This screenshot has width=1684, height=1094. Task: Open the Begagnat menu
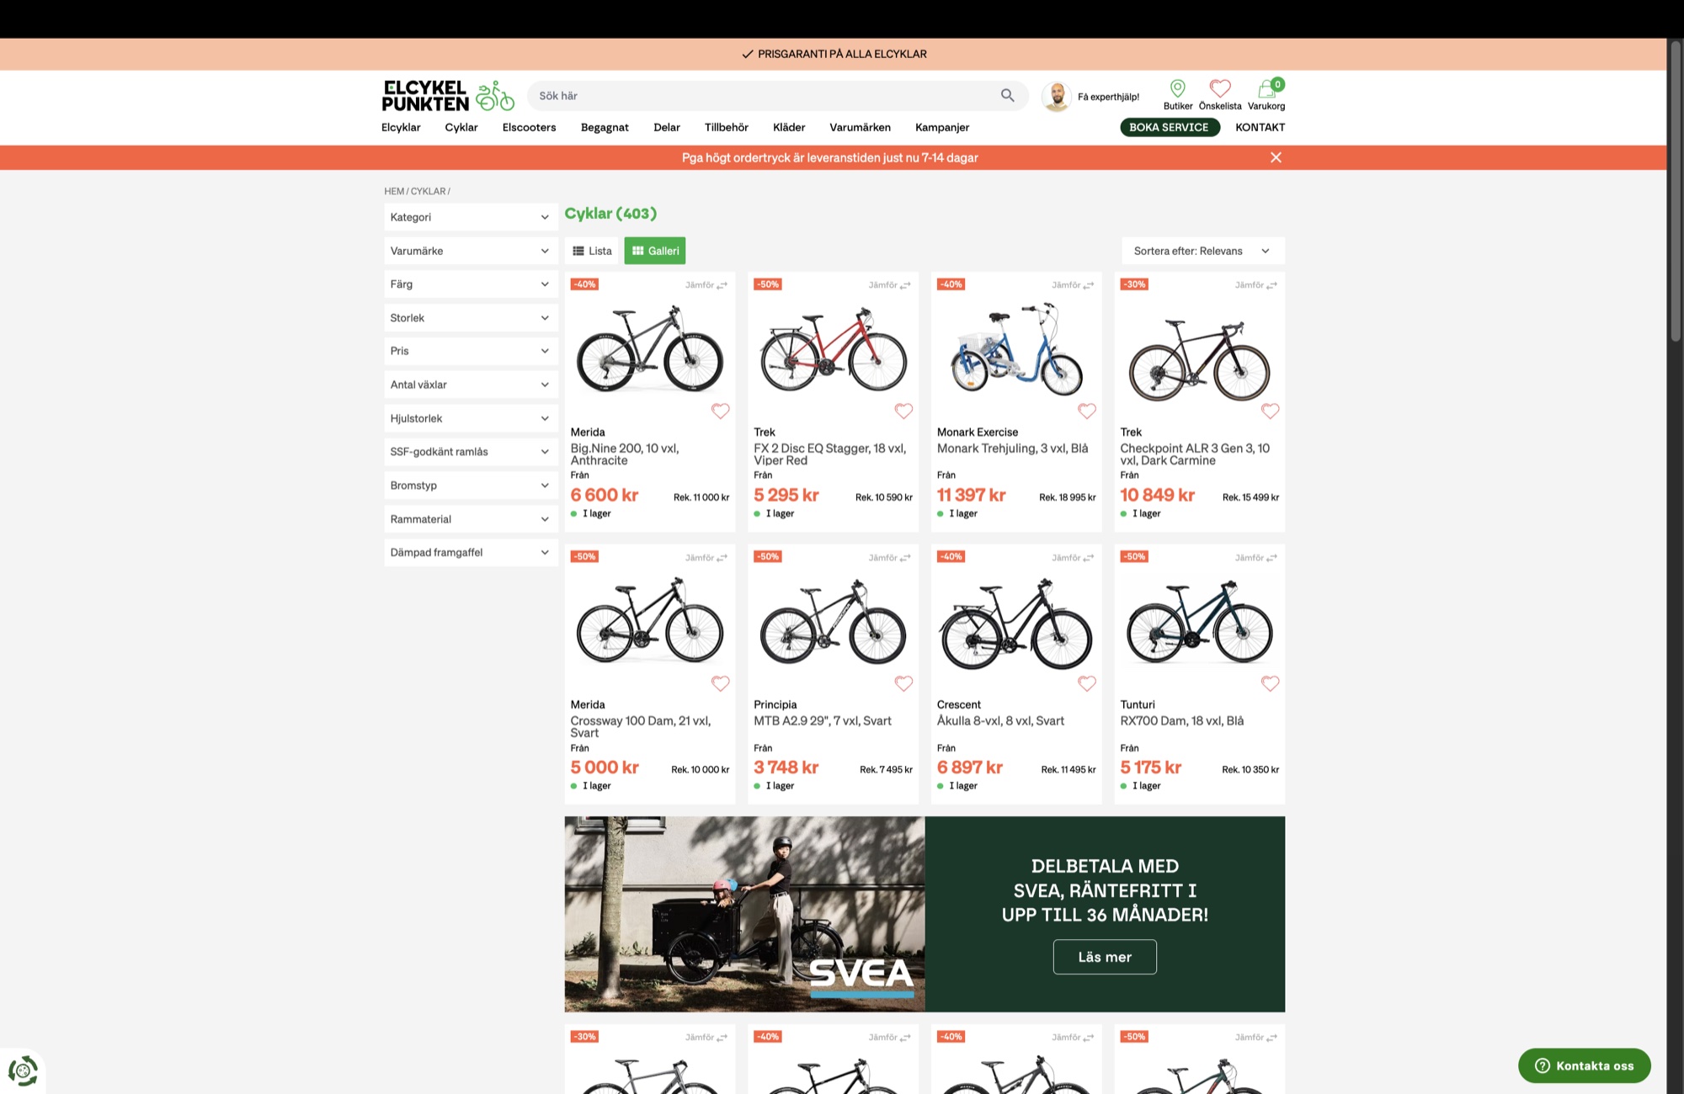tap(605, 127)
